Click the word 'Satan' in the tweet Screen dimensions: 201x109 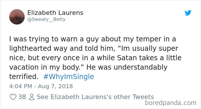[127, 58]
